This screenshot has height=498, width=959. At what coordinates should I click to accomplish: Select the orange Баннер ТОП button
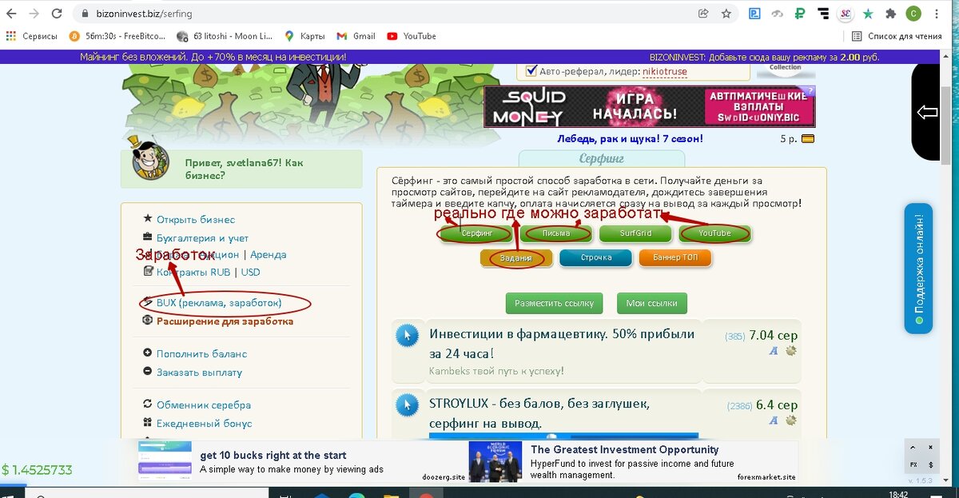[675, 257]
